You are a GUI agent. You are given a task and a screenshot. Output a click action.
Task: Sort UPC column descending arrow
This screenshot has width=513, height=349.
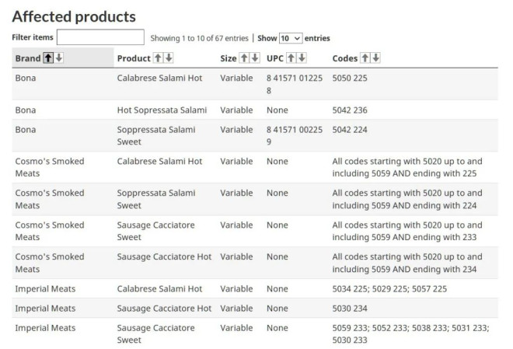pos(302,58)
